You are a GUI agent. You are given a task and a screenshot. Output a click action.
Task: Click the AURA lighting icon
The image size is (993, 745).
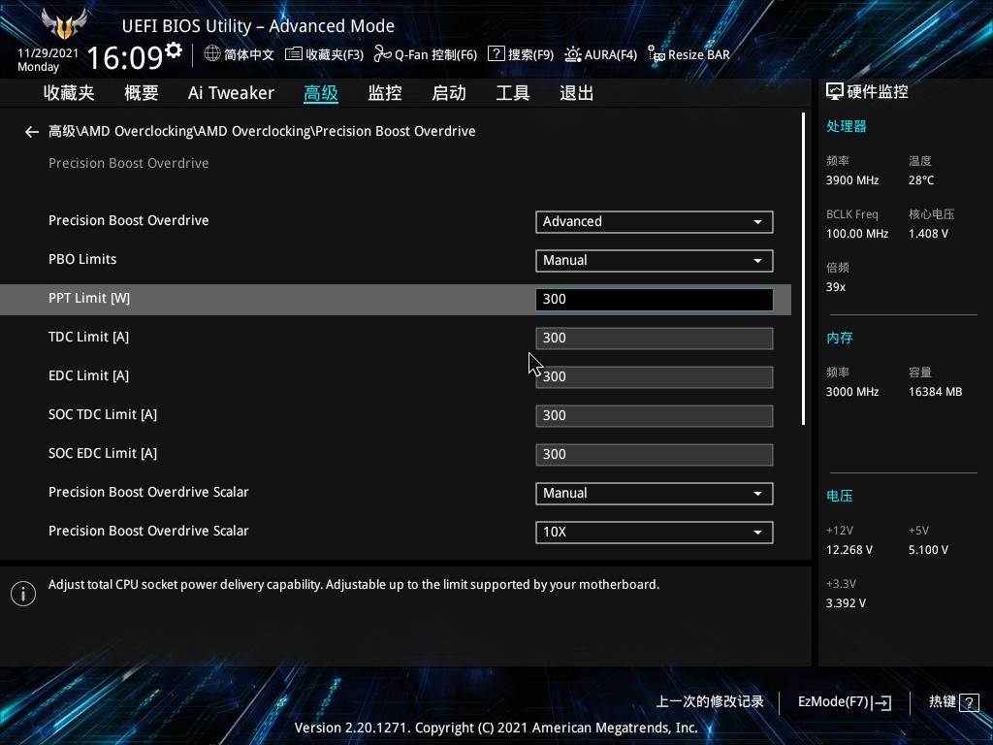[572, 54]
